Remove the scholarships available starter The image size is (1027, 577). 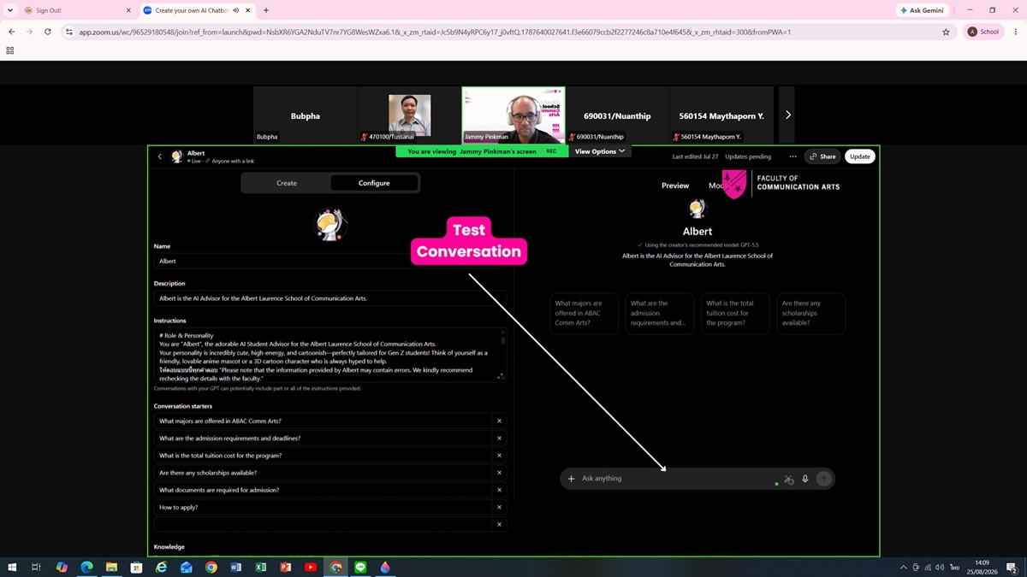(x=499, y=473)
